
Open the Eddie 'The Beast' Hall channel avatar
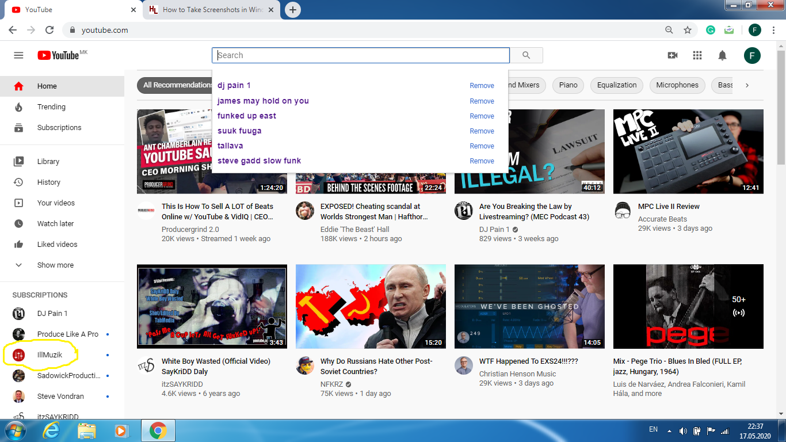click(305, 211)
